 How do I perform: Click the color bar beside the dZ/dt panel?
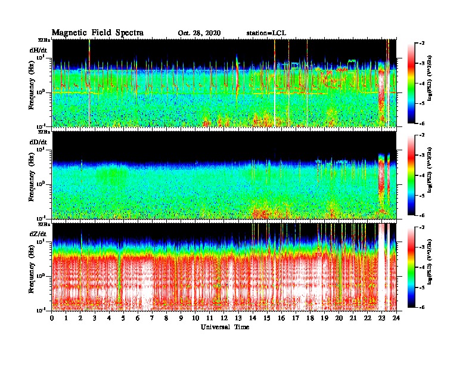[411, 267]
